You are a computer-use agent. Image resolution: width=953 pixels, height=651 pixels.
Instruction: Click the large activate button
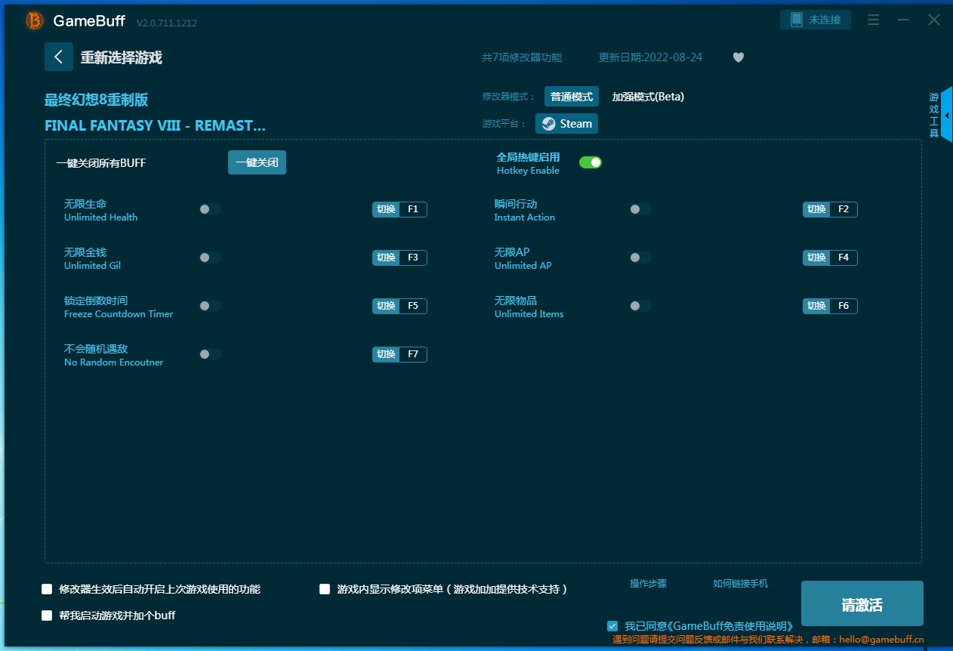coord(862,604)
